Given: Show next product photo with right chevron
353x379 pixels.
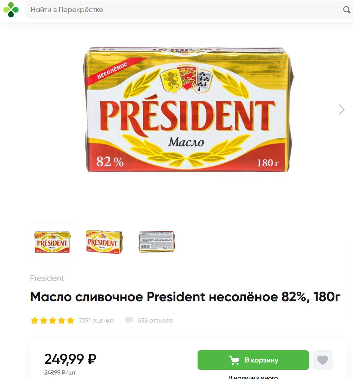Looking at the screenshot, I should (342, 110).
